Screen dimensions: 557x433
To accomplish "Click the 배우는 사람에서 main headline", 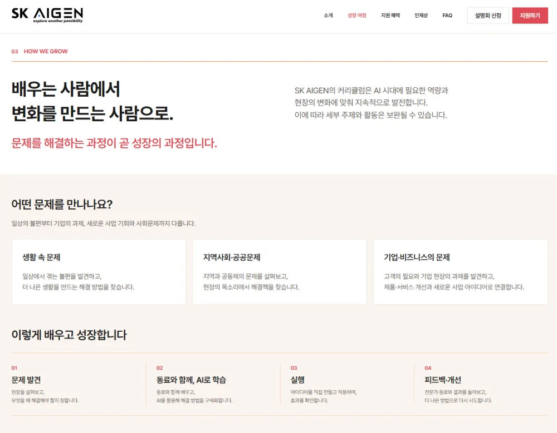I will coord(66,89).
